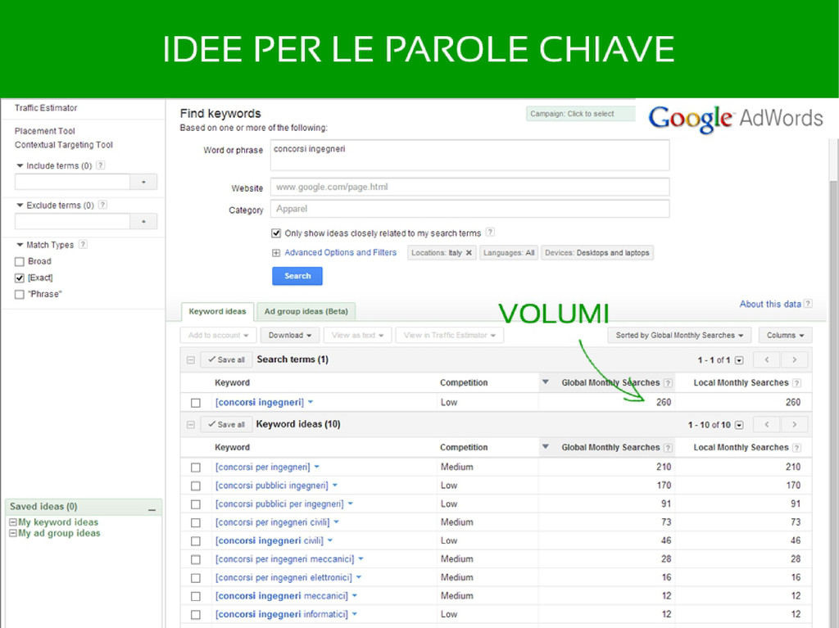Collapse the Keyword ideas (10) section minus icon
Image resolution: width=839 pixels, height=628 pixels.
coord(190,425)
